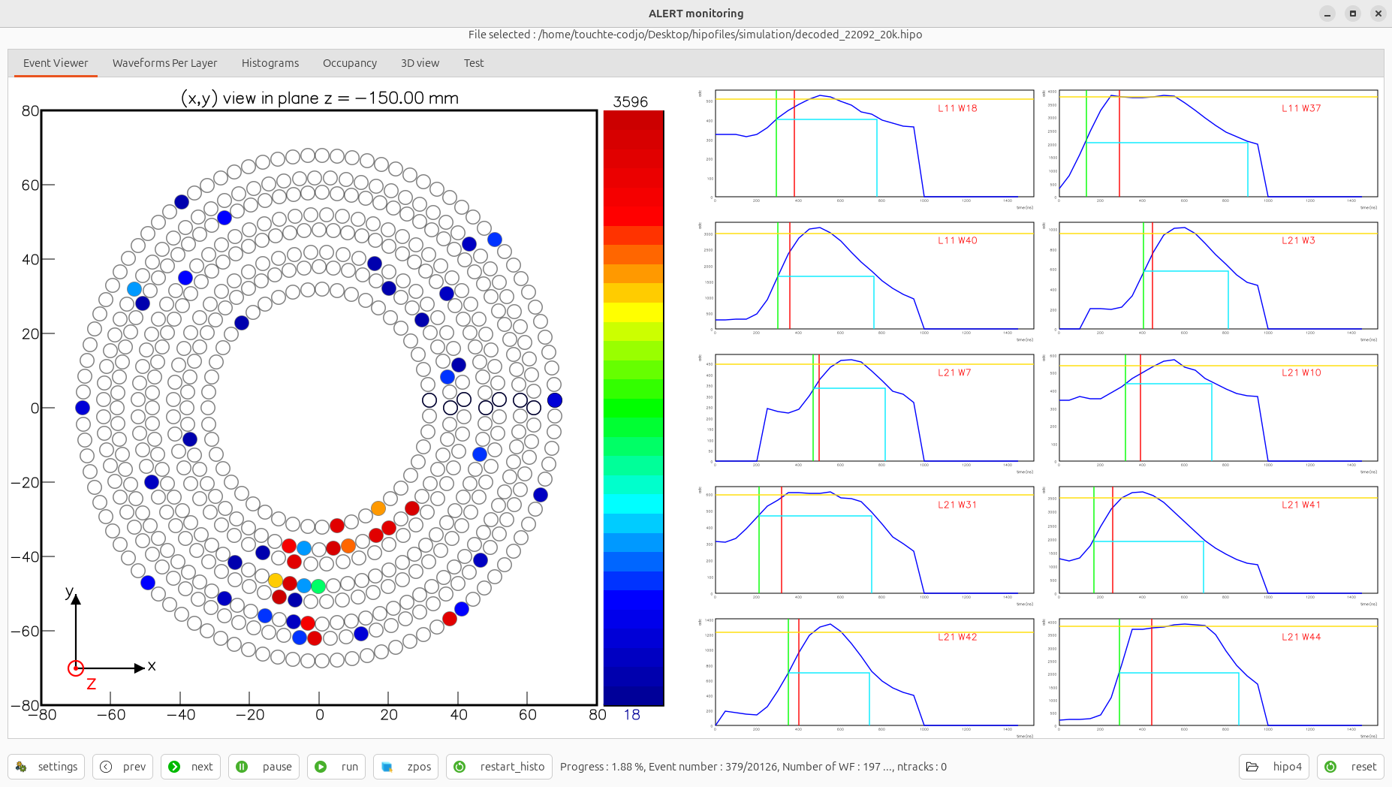The height and width of the screenshot is (787, 1392).
Task: Change z position via zpos label
Action: pyautogui.click(x=419, y=767)
